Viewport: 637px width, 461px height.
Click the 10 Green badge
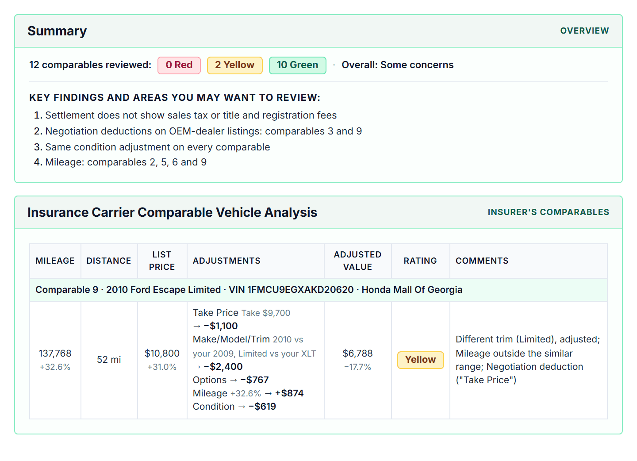297,65
